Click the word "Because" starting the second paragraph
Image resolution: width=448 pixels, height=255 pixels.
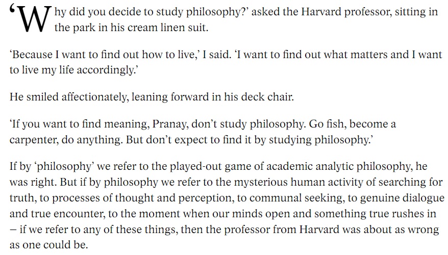tap(29, 56)
